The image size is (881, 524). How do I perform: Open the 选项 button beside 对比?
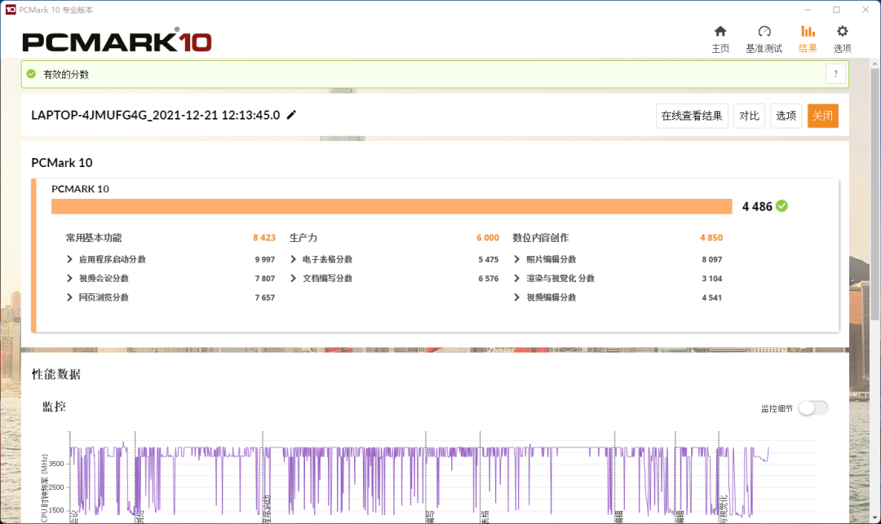point(786,116)
